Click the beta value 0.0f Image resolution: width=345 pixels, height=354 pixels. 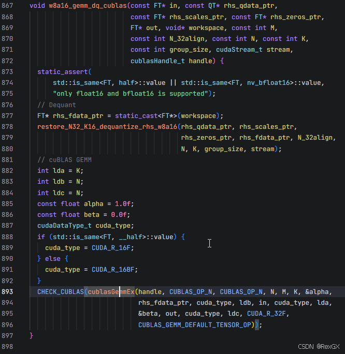click(x=119, y=215)
